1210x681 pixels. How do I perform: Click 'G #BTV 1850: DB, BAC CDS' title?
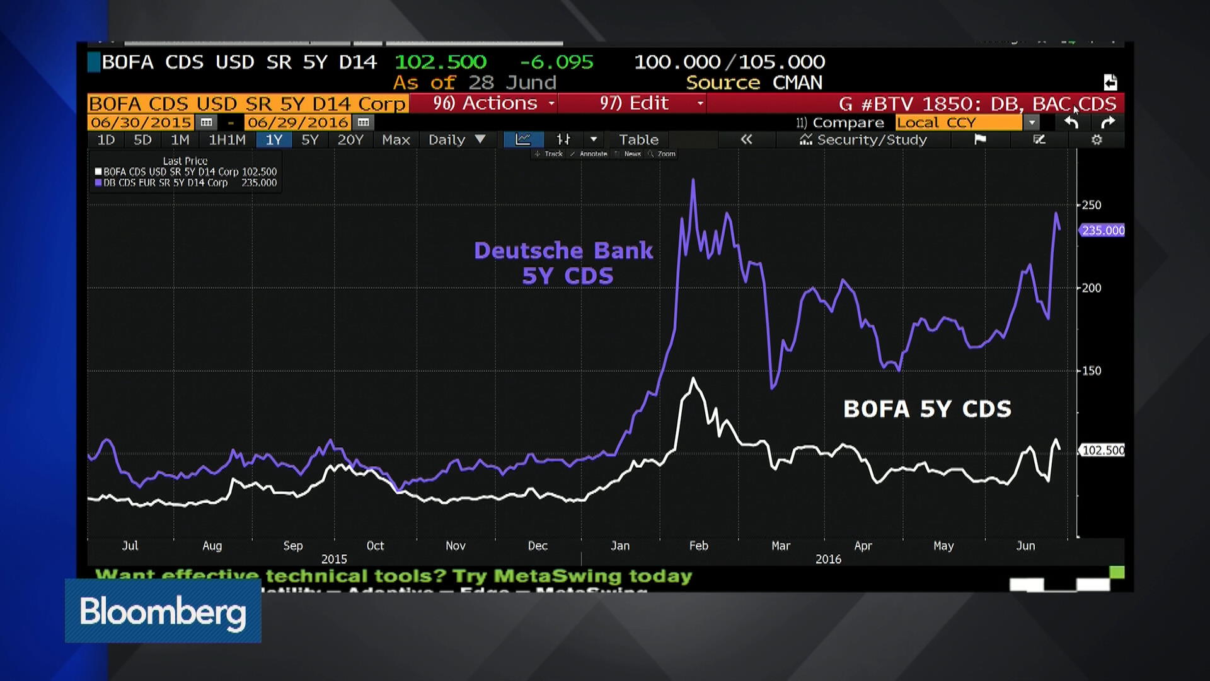coord(977,103)
